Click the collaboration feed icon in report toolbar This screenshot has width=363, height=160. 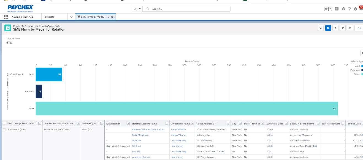click(x=343, y=28)
